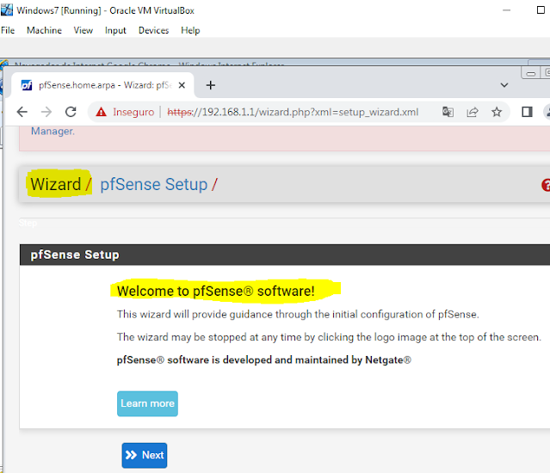Click the pfSense favicon on the tab
550x473 pixels.
click(x=27, y=85)
